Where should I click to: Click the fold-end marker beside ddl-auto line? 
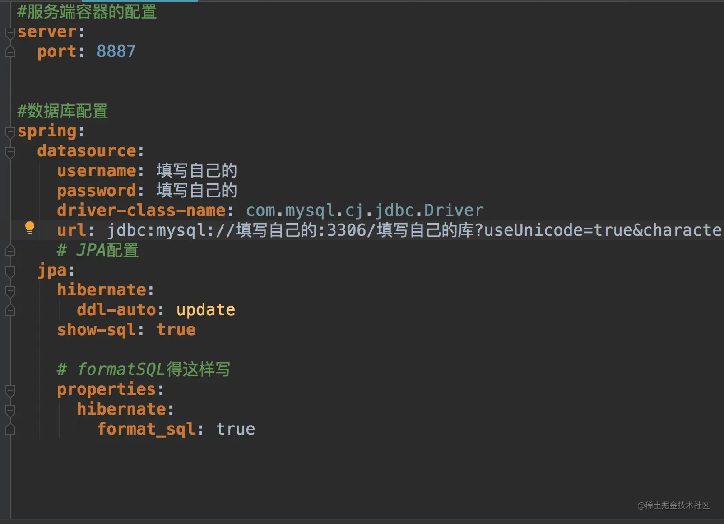(10, 310)
